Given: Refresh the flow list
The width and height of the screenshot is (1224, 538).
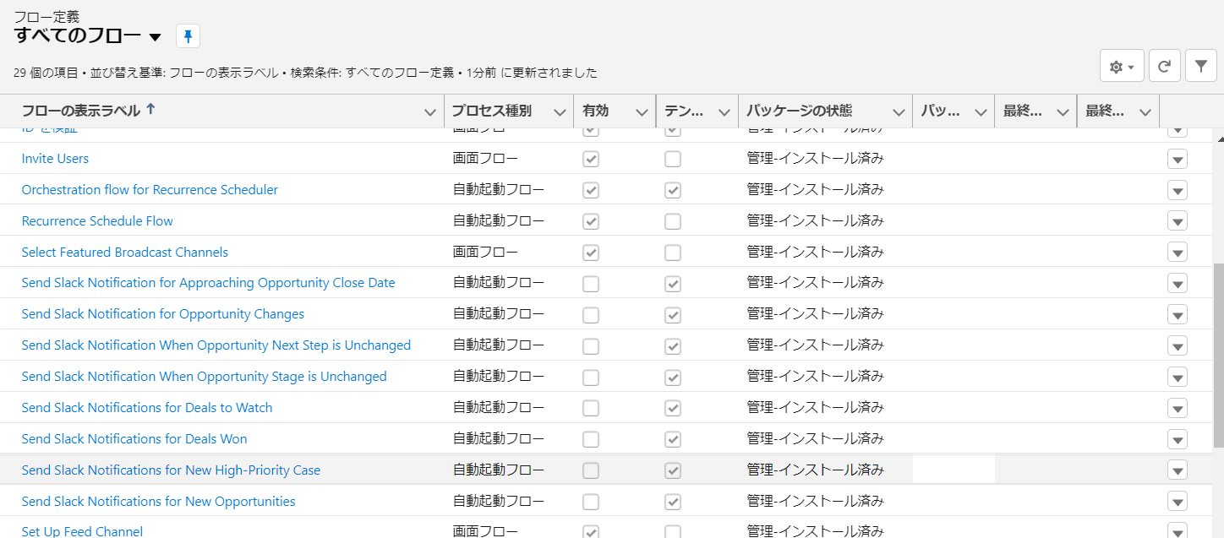Looking at the screenshot, I should click(x=1164, y=66).
